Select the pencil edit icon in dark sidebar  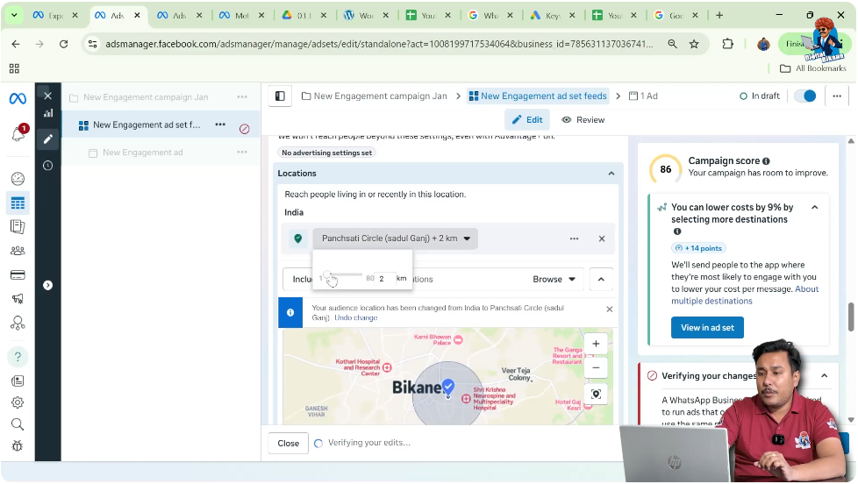click(x=48, y=139)
